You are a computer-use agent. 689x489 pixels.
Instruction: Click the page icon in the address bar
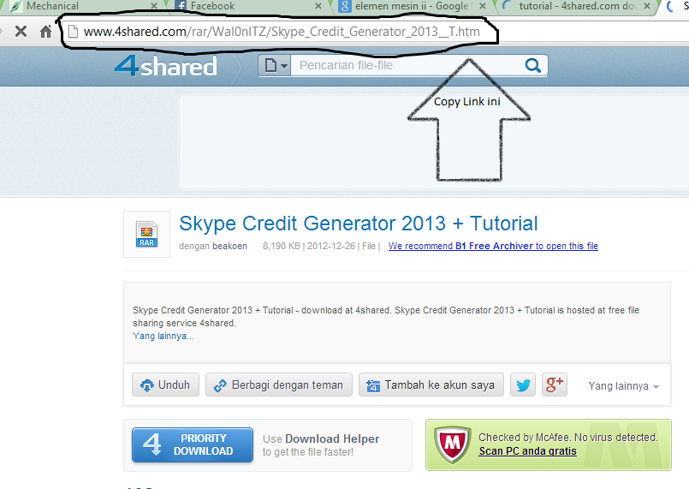click(x=73, y=32)
